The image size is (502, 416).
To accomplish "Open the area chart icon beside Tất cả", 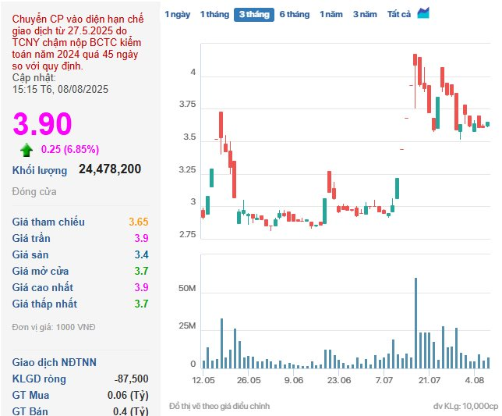I will (x=423, y=13).
